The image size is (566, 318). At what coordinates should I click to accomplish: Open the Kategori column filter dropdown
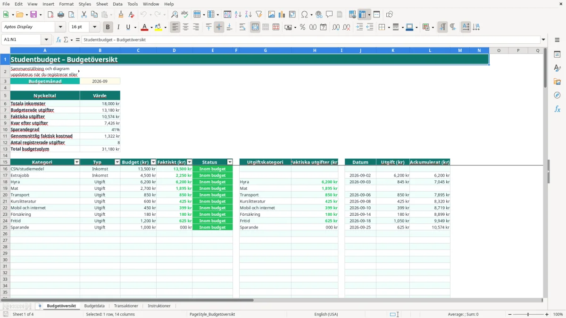[x=77, y=162]
